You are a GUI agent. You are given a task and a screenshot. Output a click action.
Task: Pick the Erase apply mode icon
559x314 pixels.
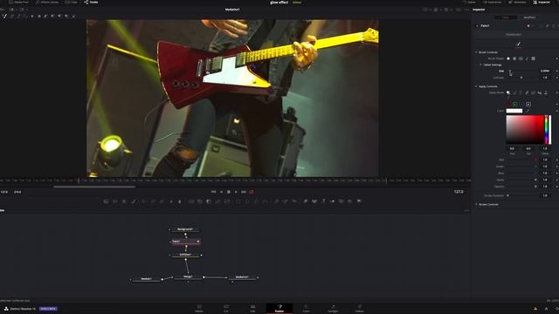[527, 93]
